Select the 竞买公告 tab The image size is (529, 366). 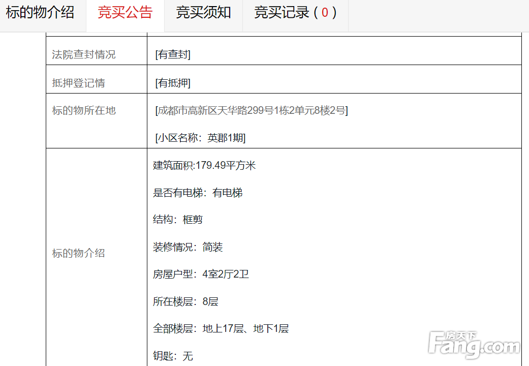coord(125,13)
